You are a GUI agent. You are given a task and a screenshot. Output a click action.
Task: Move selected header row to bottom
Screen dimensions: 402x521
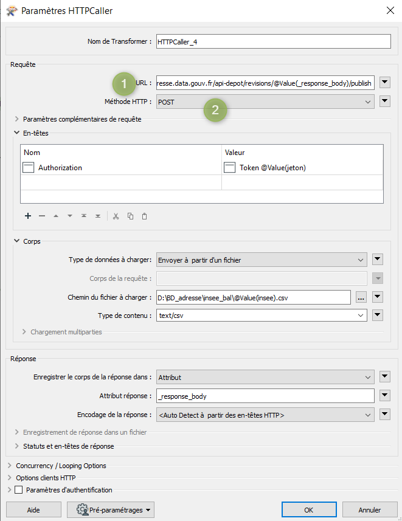98,216
